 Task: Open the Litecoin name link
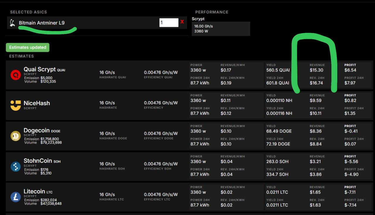pos(34,191)
